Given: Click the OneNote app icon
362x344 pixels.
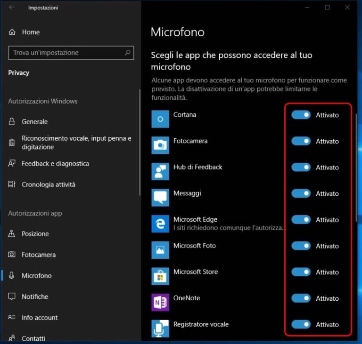Looking at the screenshot, I should pos(160,302).
